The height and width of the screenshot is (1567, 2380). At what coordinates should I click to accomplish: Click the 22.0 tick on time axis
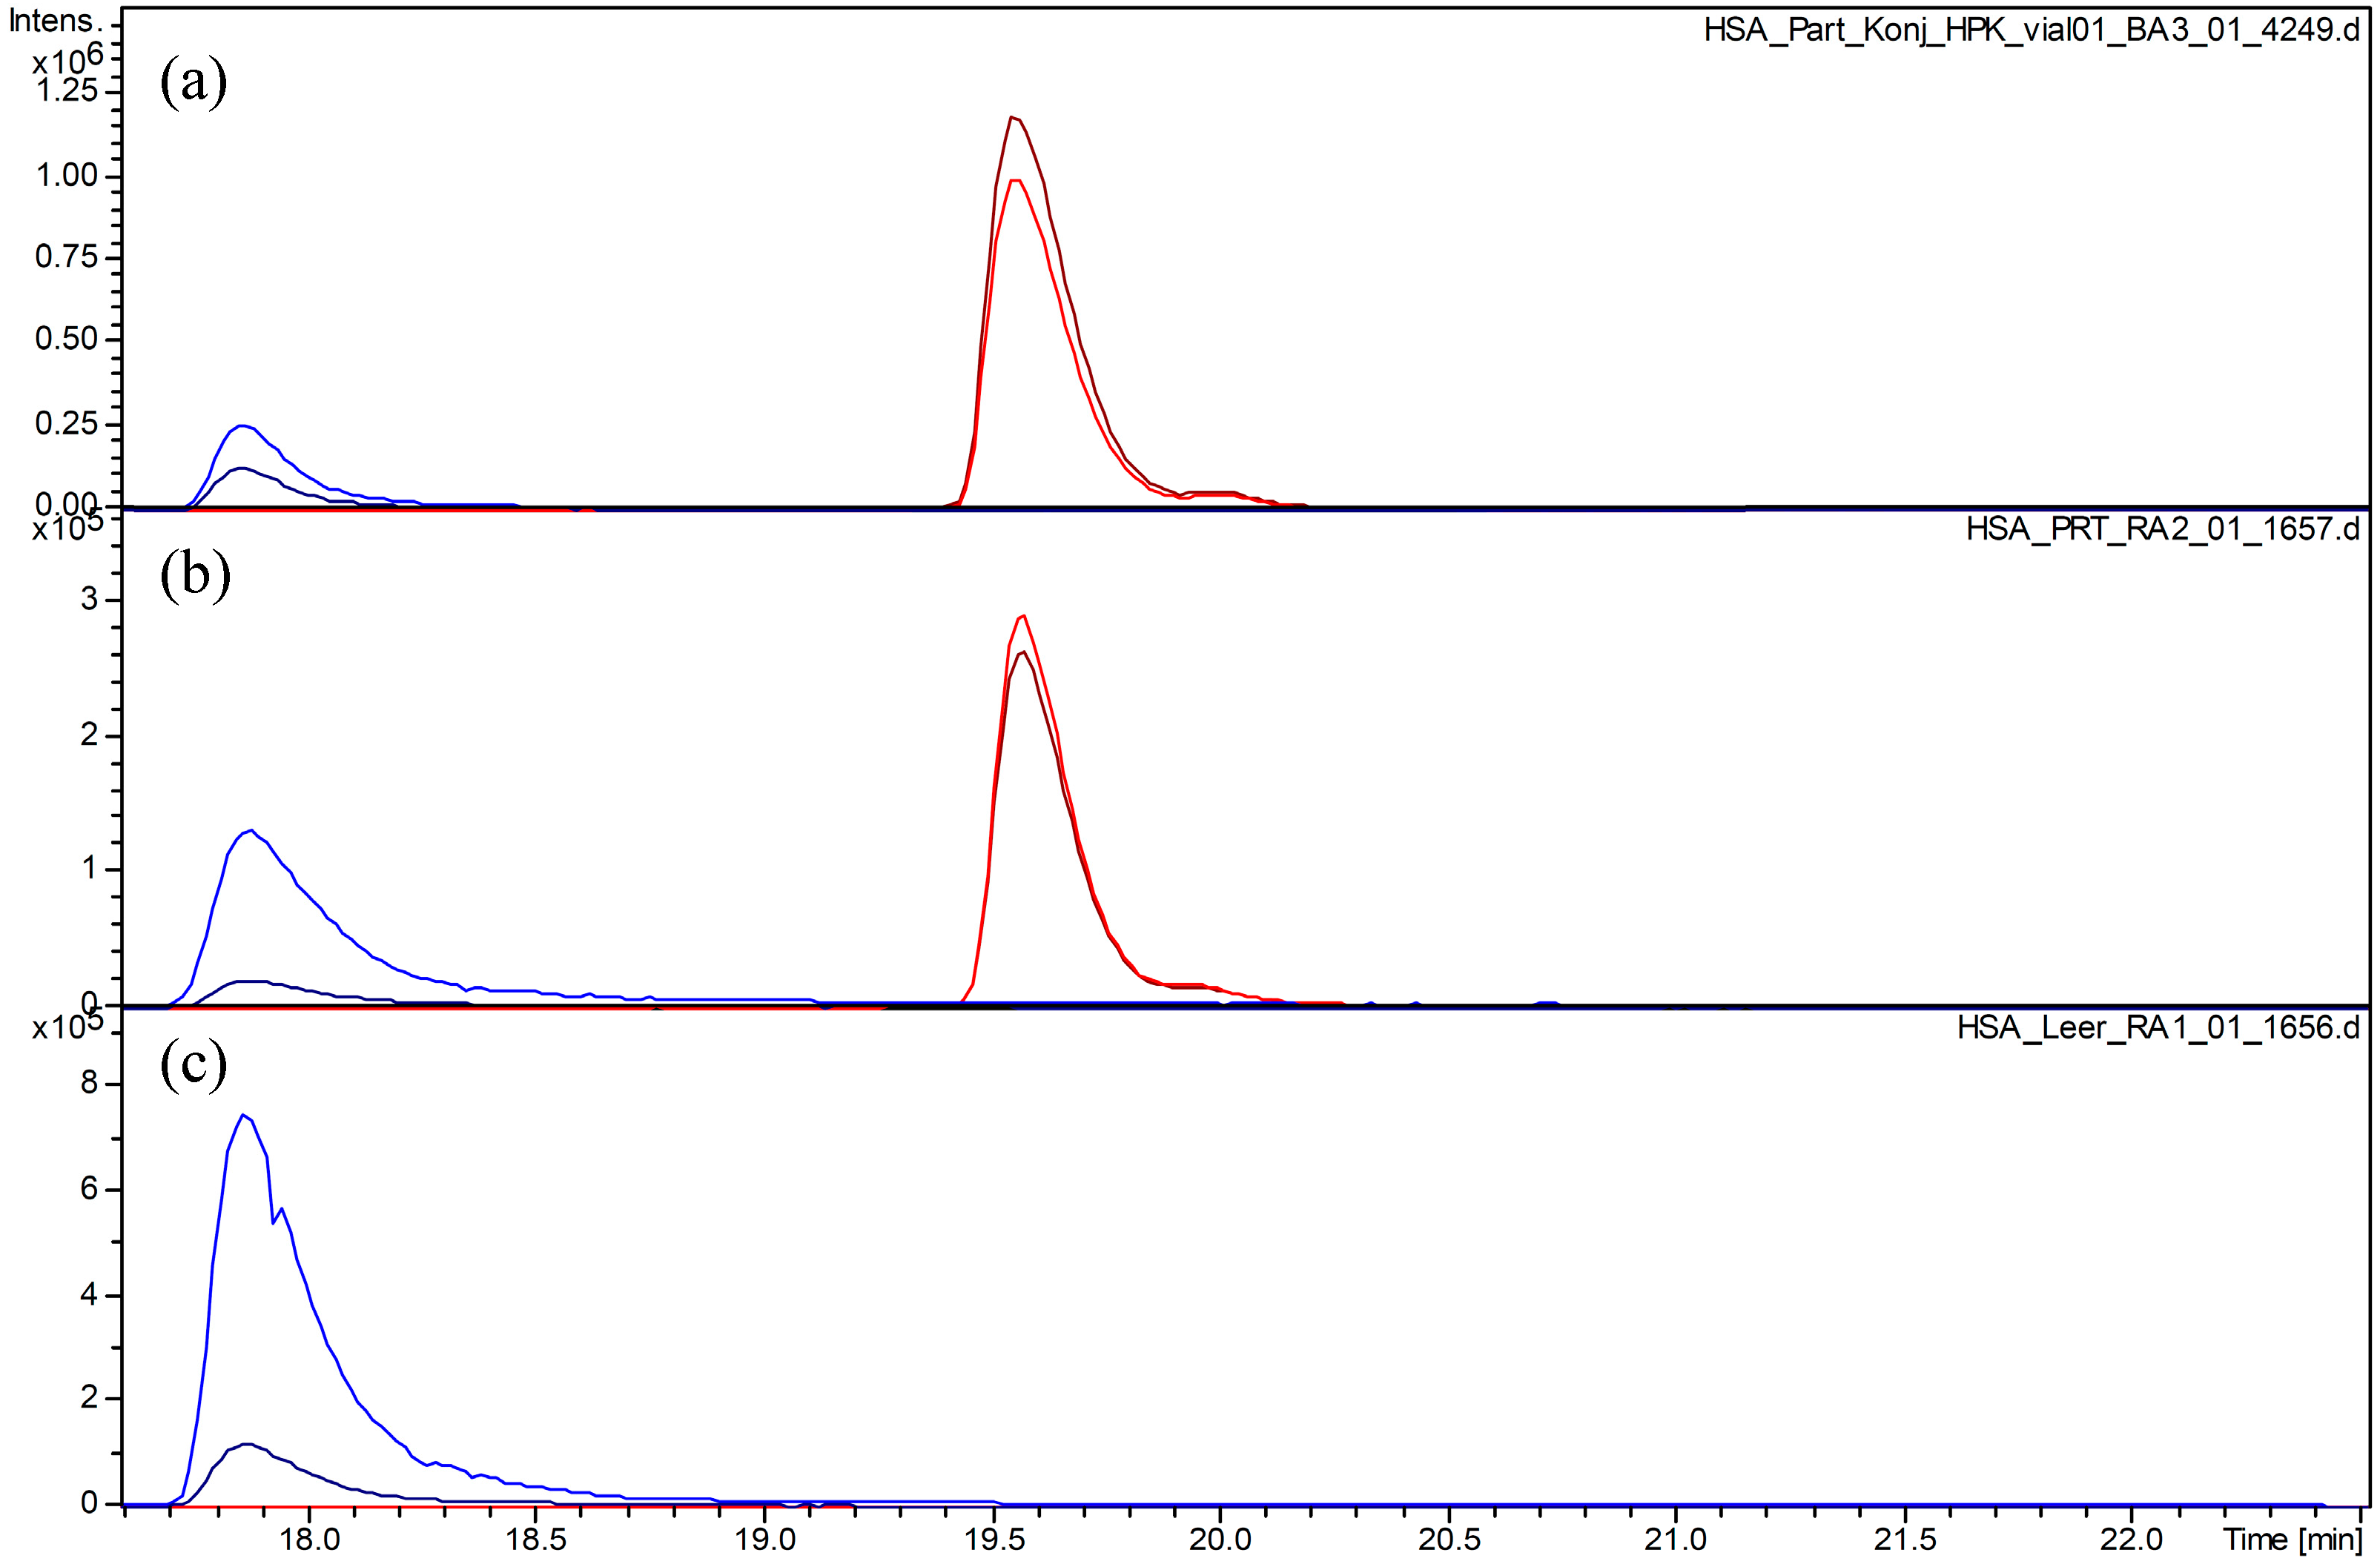coord(2132,1540)
